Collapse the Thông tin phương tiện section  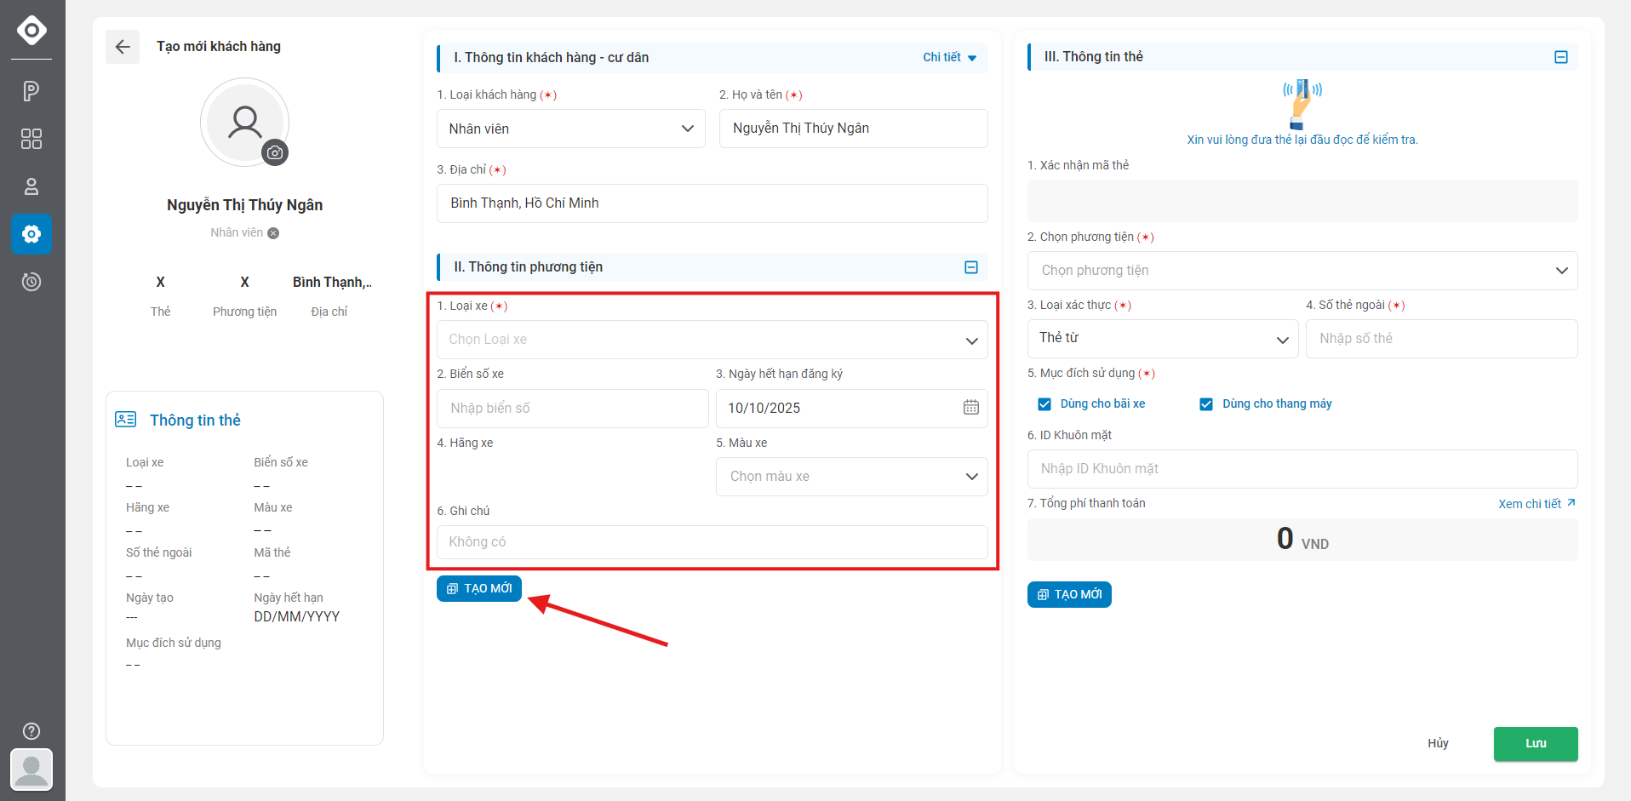pyautogui.click(x=971, y=267)
